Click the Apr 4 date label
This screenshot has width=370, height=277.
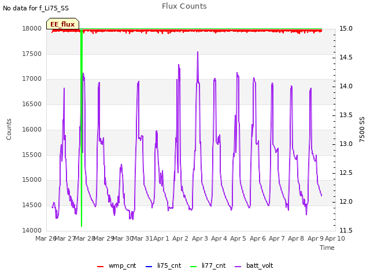219,238
